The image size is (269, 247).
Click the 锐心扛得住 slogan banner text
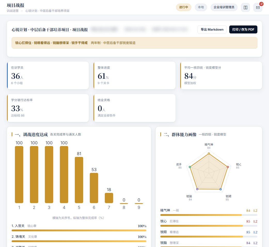click(51, 43)
